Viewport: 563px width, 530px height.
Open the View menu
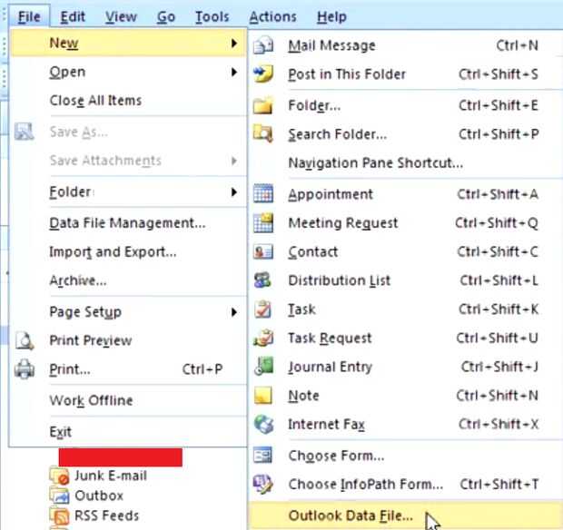[x=121, y=16]
